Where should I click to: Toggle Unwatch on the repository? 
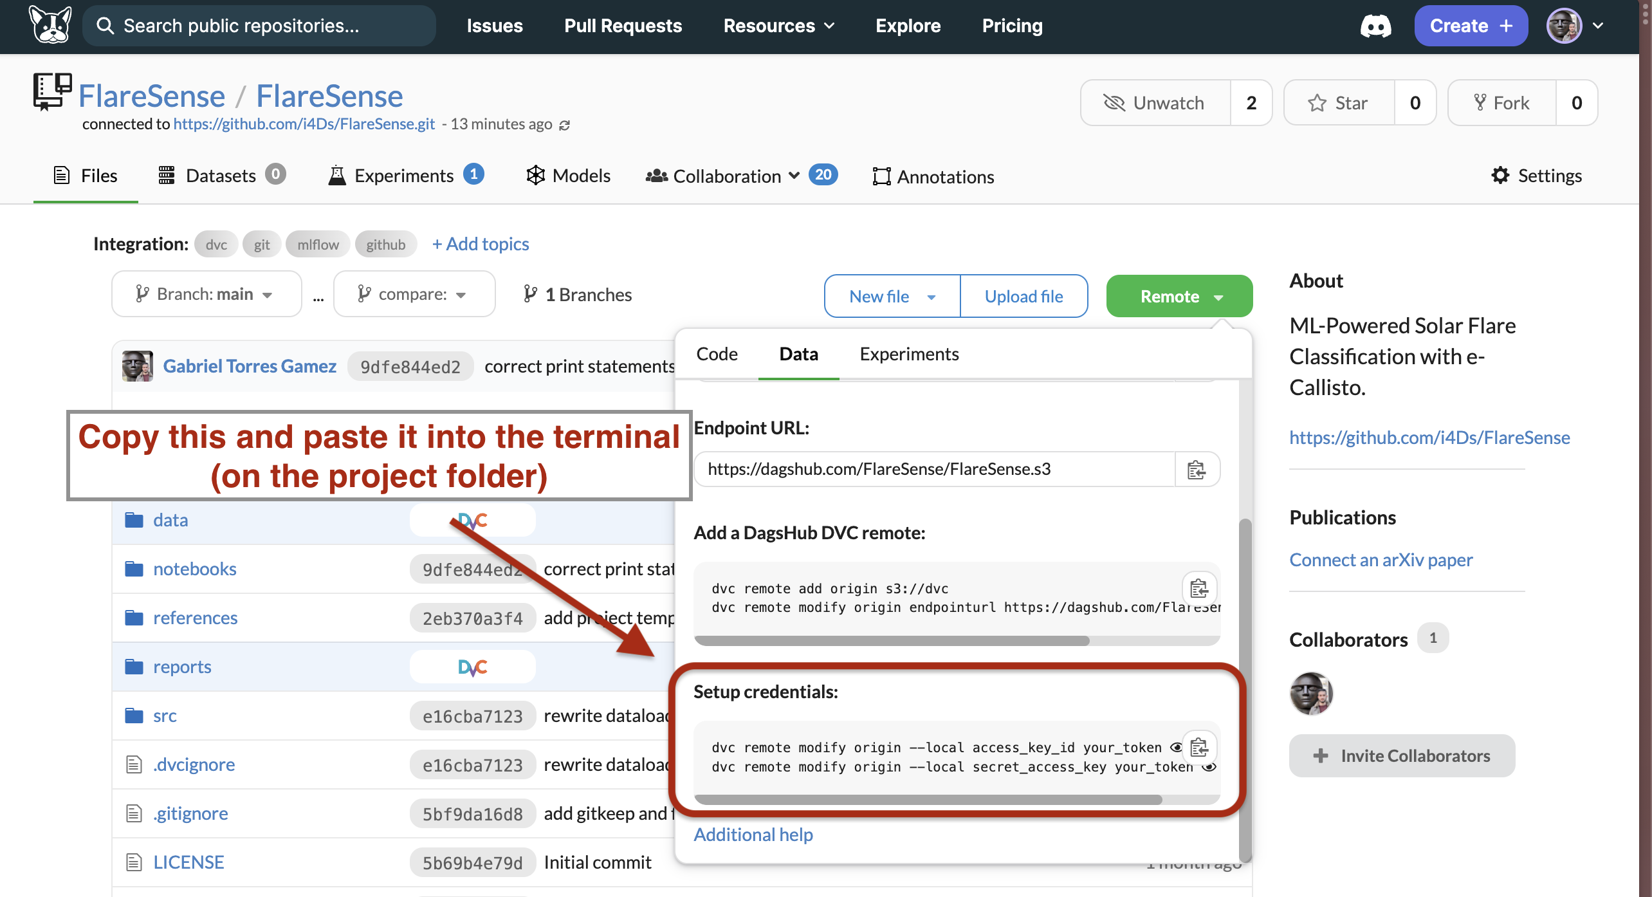pyautogui.click(x=1155, y=103)
